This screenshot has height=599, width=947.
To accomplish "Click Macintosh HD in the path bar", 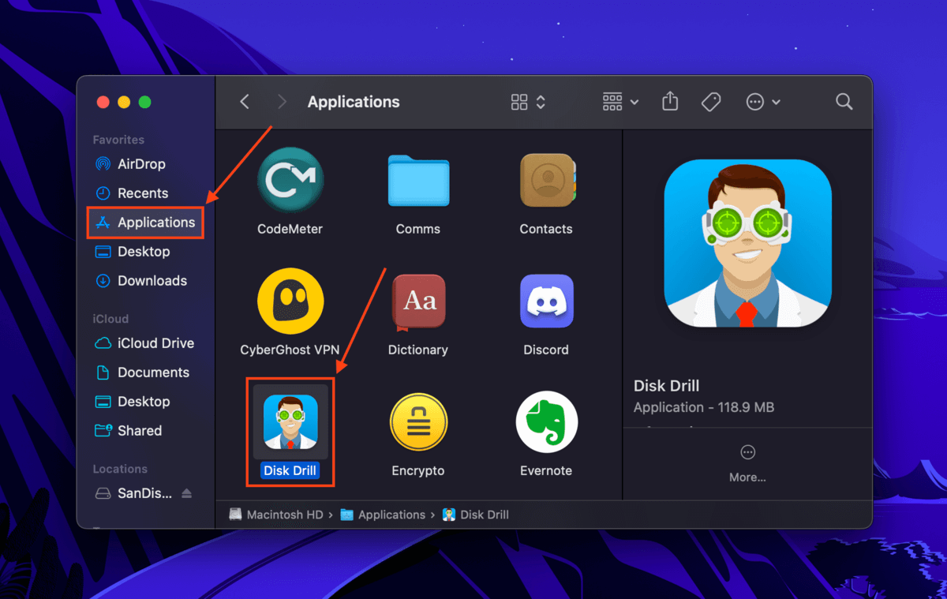I will pyautogui.click(x=276, y=515).
